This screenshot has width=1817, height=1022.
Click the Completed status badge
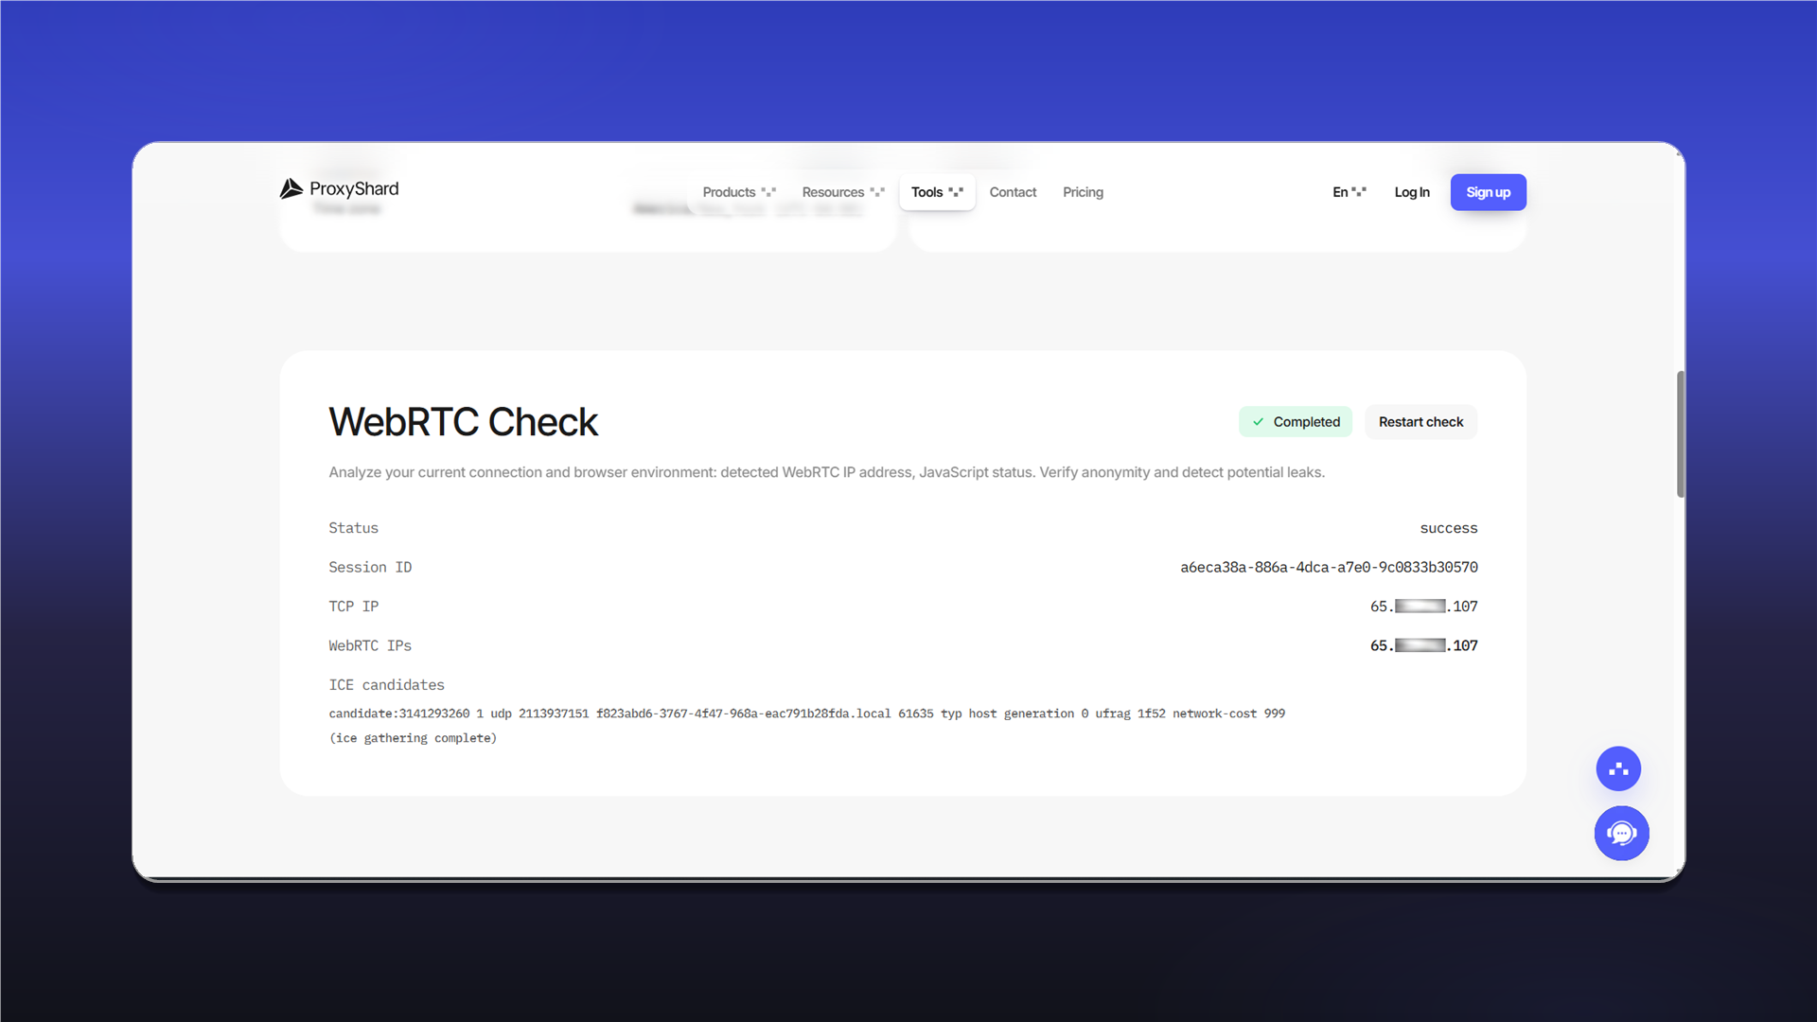pos(1296,422)
